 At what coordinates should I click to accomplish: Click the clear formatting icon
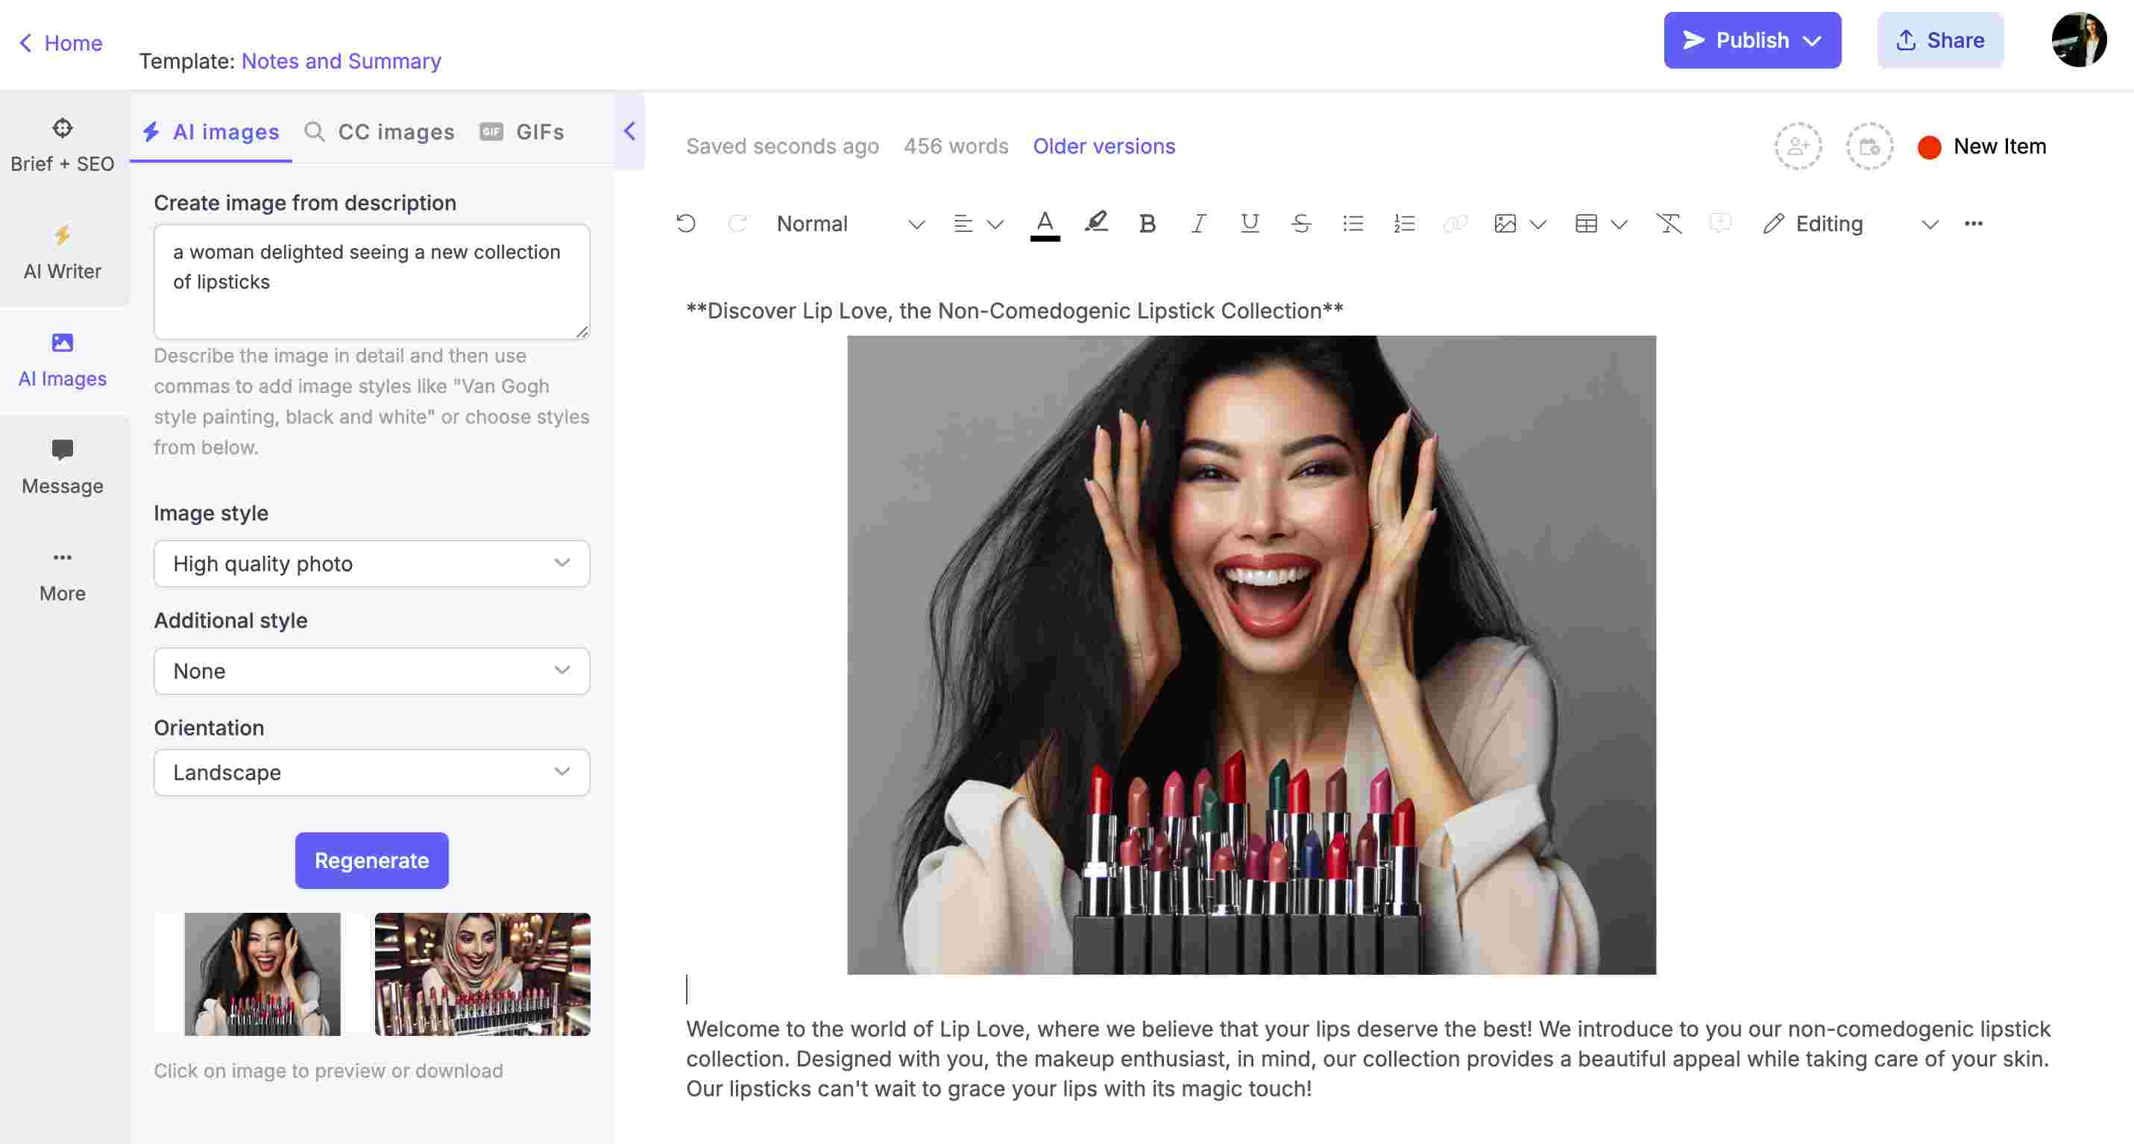click(x=1669, y=224)
